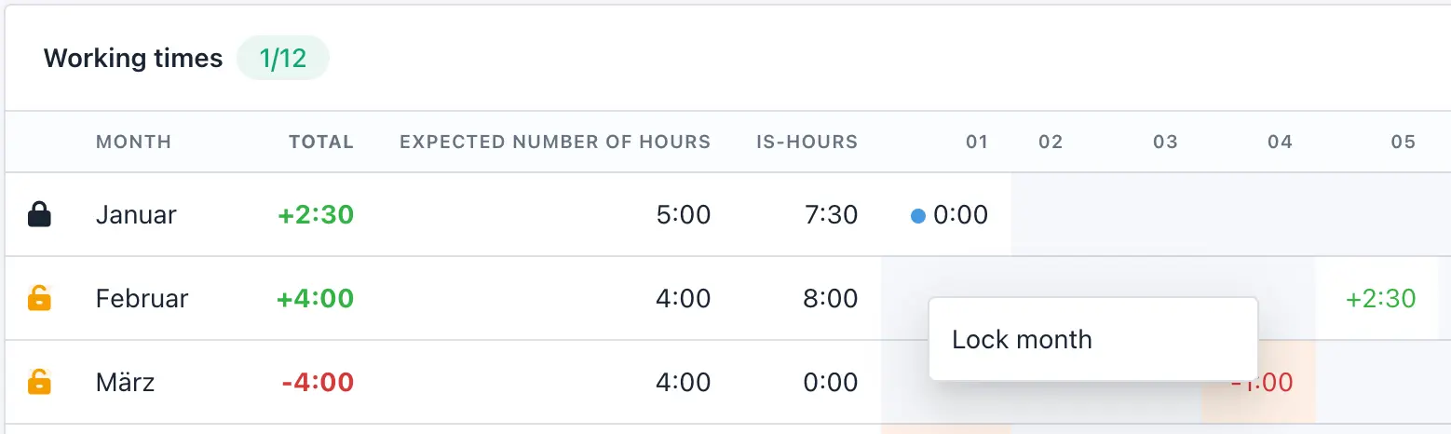
Task: Click the black locked padlock for Januar
Action: [39, 215]
